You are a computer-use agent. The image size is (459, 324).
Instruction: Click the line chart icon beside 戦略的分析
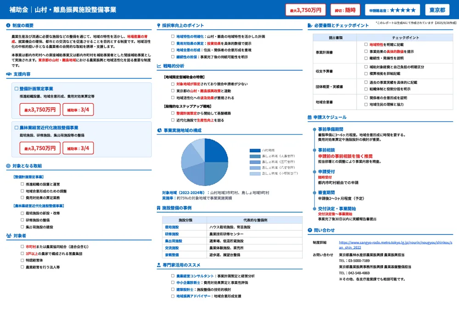tap(159, 66)
